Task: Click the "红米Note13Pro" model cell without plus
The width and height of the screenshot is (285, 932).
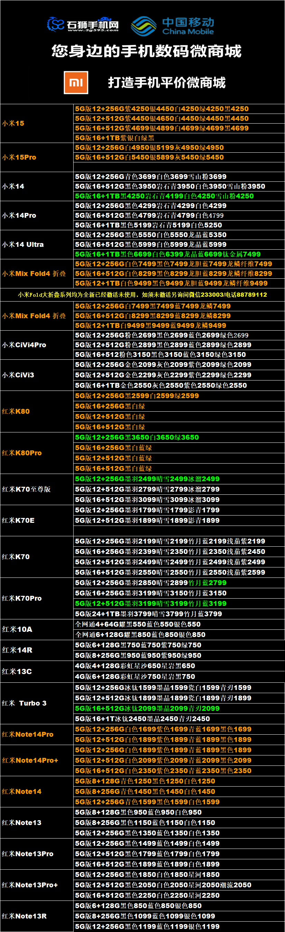Action: click(37, 854)
